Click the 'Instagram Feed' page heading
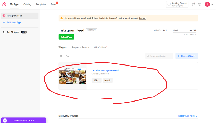Viewport: 216px width, 123px height. click(71, 30)
